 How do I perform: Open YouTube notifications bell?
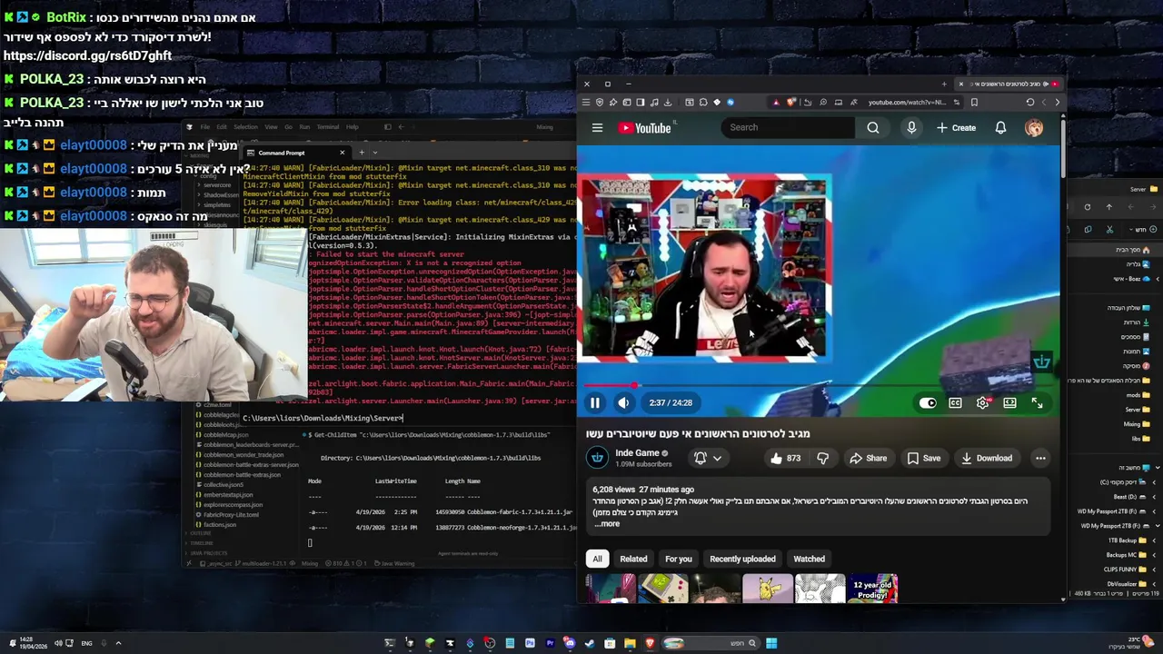(x=1000, y=128)
